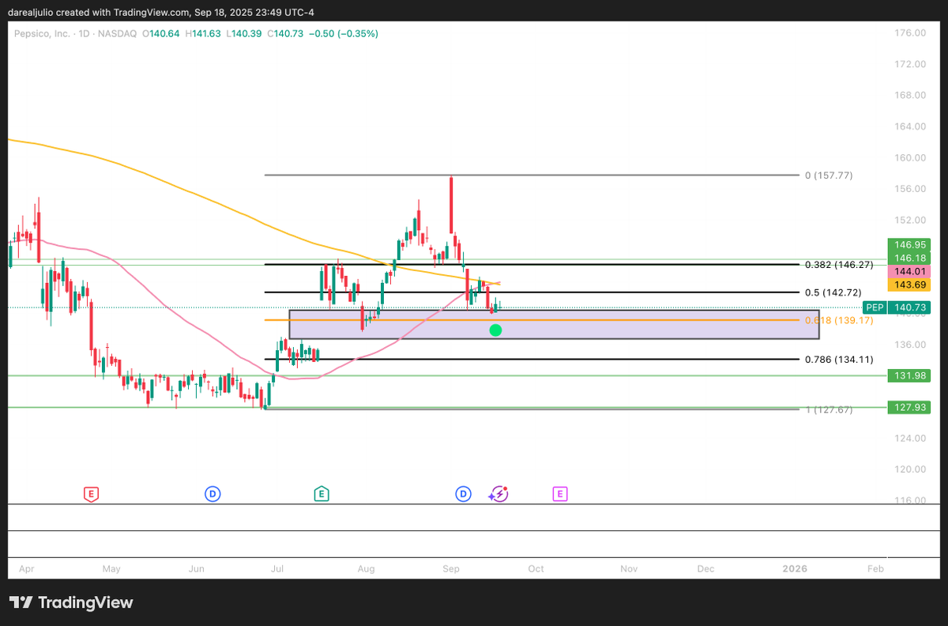Click the 160.00 price axis label
Screen dimensions: 948x626
pyautogui.click(x=909, y=157)
